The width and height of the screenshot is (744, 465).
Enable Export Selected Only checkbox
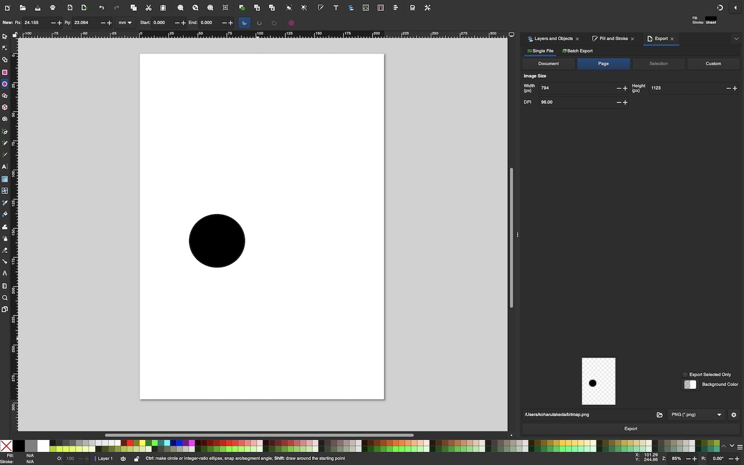(685, 375)
